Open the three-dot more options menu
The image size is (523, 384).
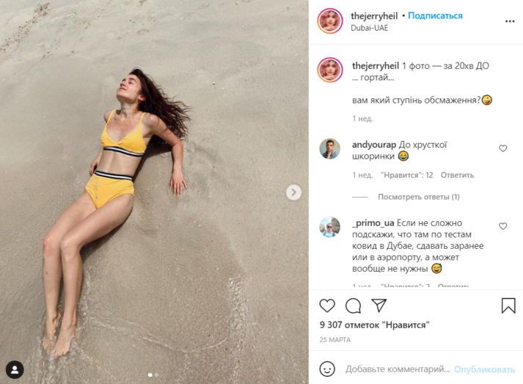pyautogui.click(x=510, y=21)
